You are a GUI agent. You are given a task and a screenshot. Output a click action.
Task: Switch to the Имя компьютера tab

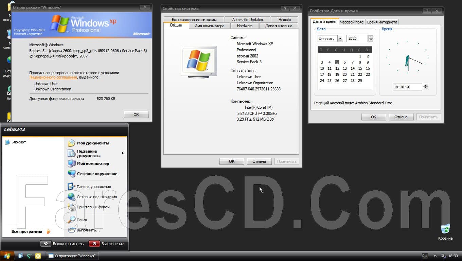(209, 26)
